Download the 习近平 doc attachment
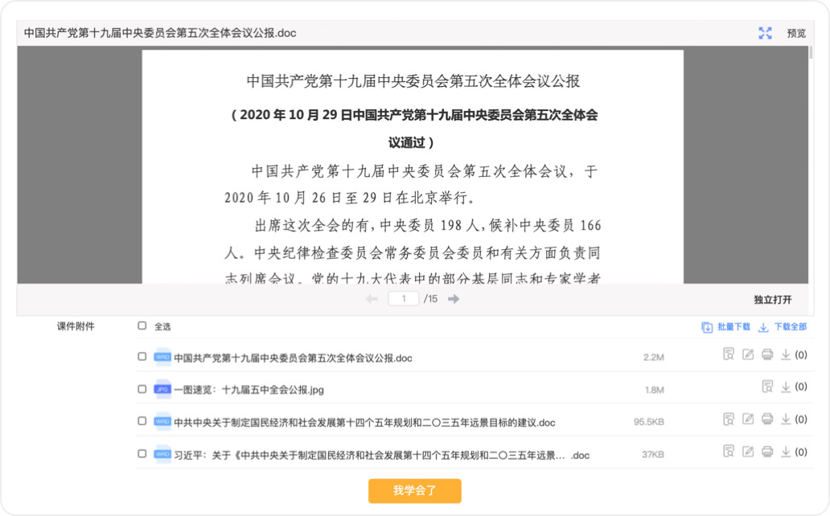 point(786,452)
